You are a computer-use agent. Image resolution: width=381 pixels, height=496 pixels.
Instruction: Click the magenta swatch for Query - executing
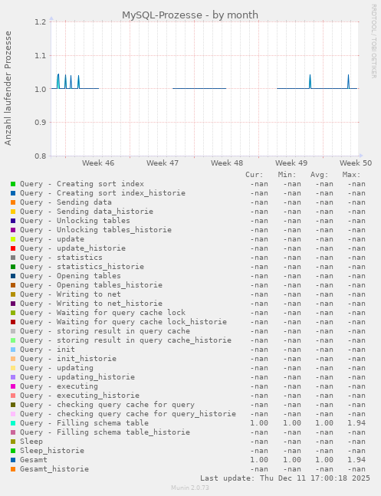(13, 386)
